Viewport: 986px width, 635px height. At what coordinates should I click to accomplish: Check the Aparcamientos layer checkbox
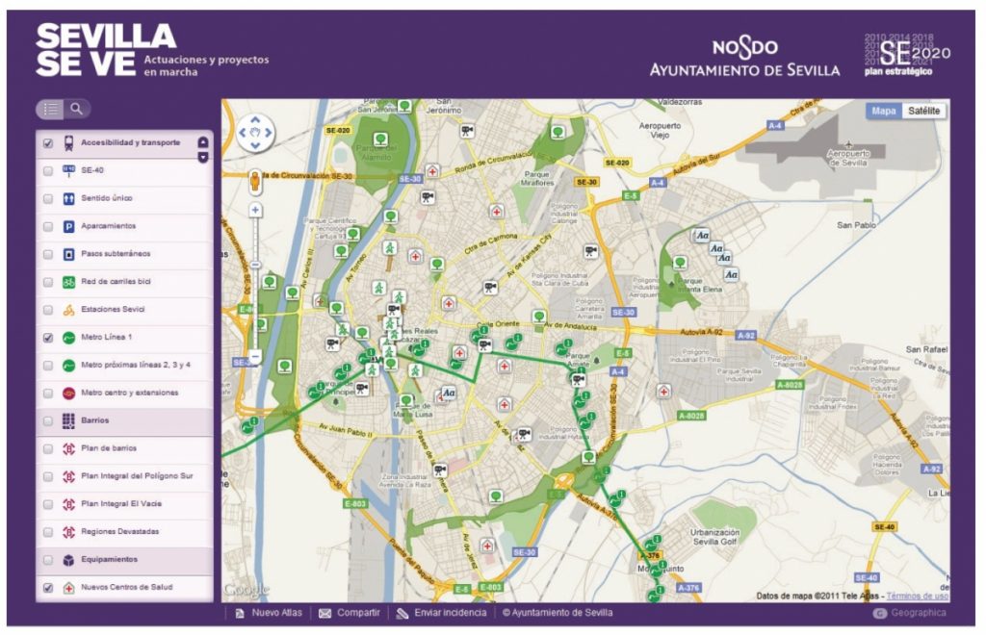(x=48, y=227)
